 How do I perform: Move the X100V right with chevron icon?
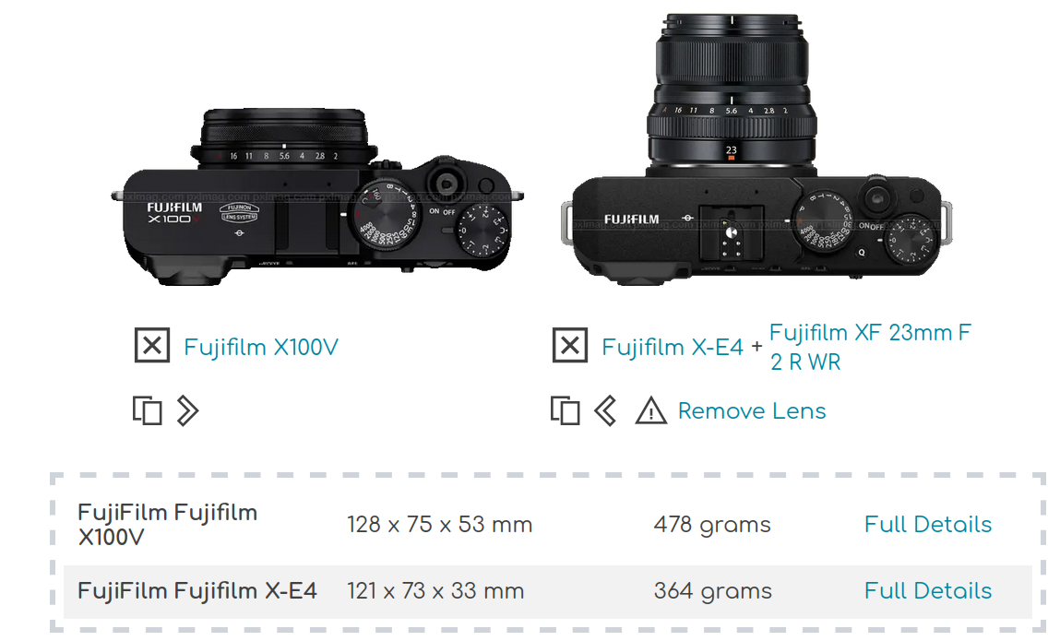[x=187, y=410]
